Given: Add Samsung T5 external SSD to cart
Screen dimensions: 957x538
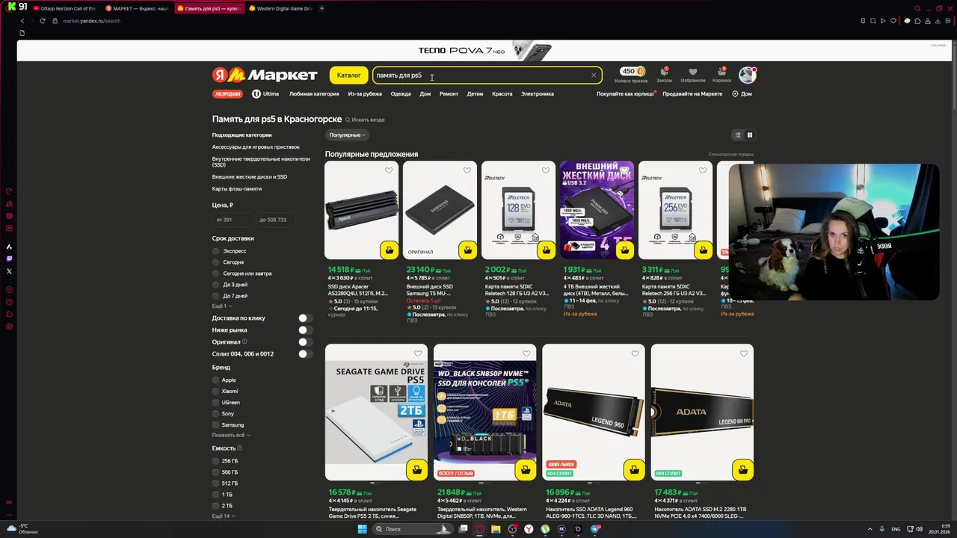Looking at the screenshot, I should coord(467,250).
